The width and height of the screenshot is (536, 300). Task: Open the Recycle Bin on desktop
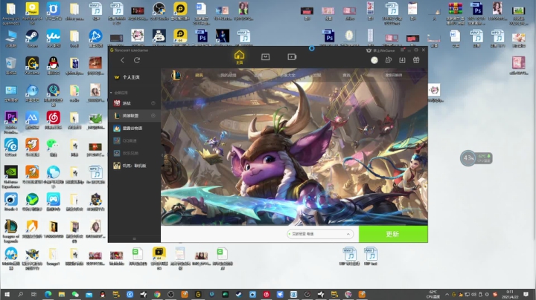pyautogui.click(x=11, y=65)
